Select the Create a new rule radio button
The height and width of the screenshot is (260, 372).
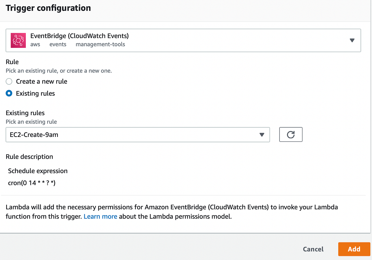coord(9,81)
